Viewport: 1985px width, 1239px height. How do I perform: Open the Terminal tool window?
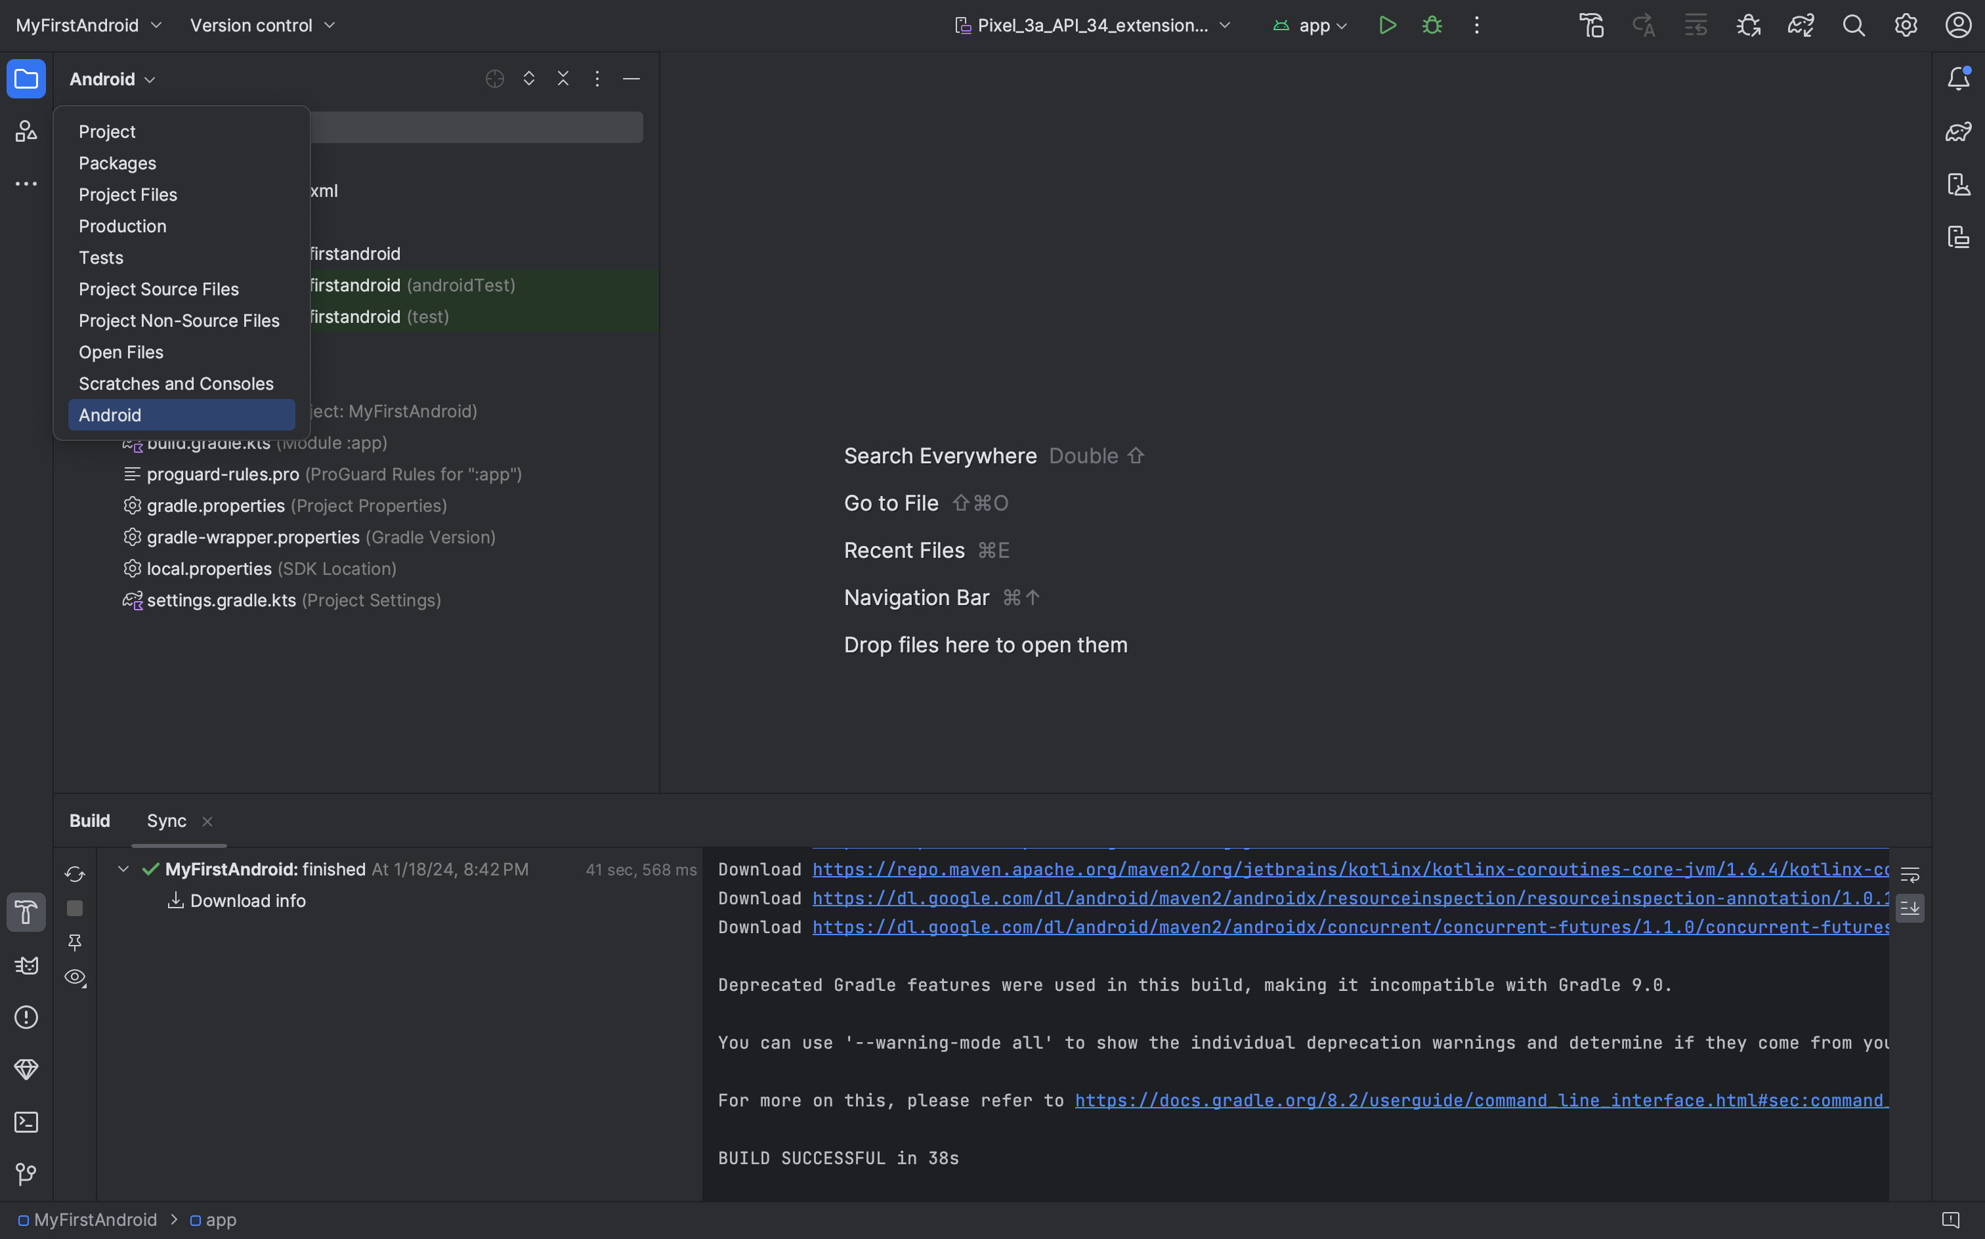point(26,1122)
